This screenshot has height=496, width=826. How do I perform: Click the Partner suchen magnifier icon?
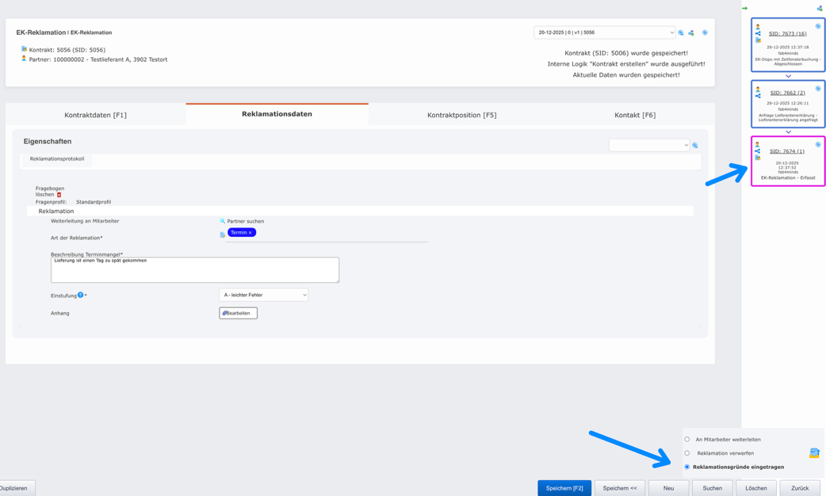(x=223, y=221)
